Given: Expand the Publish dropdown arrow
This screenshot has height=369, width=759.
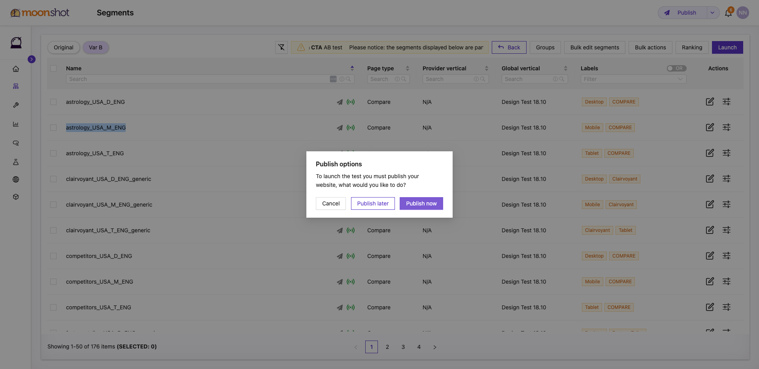Looking at the screenshot, I should (712, 13).
